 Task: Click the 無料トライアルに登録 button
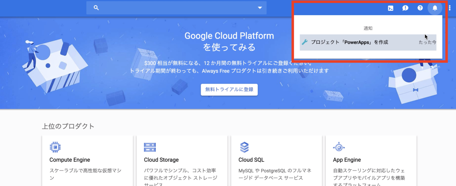click(x=229, y=90)
